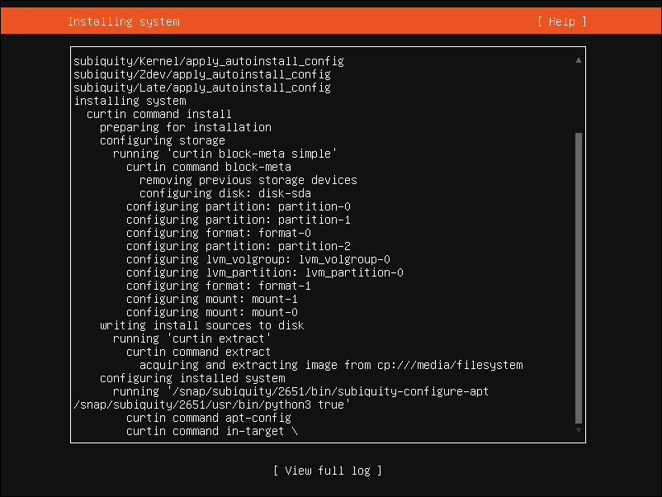Select "writing install sources to disk" entry
662x497 pixels.
click(x=201, y=325)
